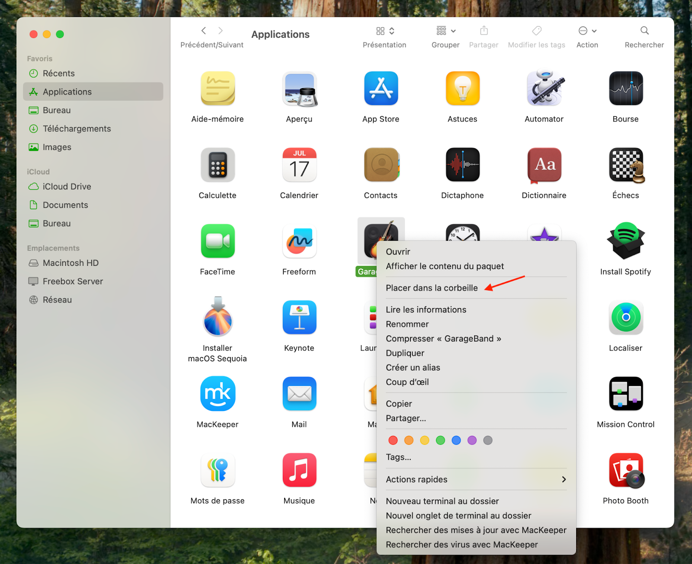Open Photo Booth
The height and width of the screenshot is (564, 692).
(x=625, y=470)
